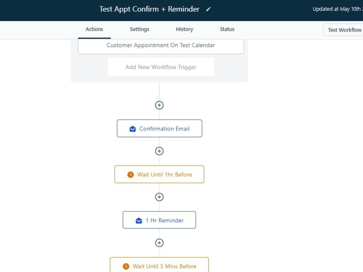The width and height of the screenshot is (363, 272).
Task: Open the Wait Until 5 Mins Before step
Action: (159, 265)
